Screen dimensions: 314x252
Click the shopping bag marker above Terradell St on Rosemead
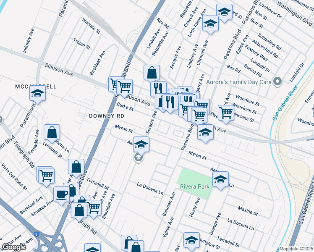(x=76, y=168)
